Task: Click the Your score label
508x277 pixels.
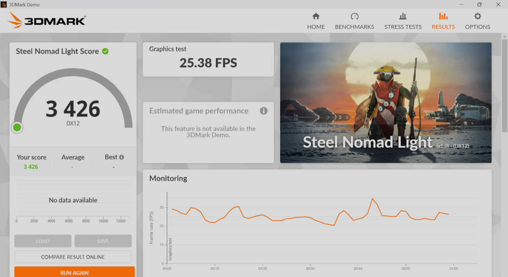Action: tap(31, 157)
